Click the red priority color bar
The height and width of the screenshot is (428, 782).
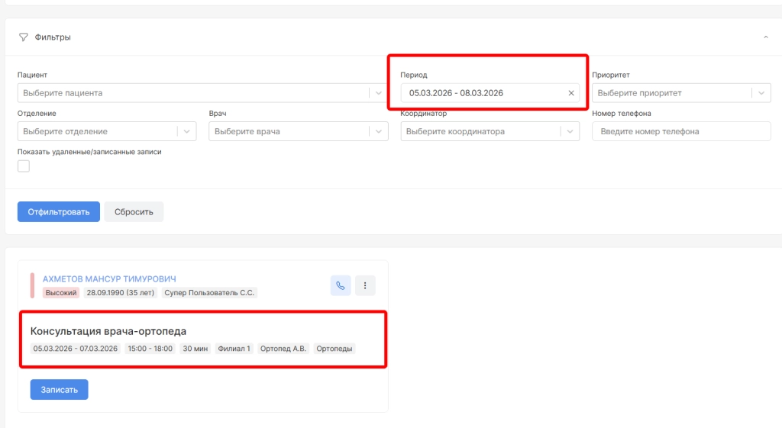pos(32,285)
